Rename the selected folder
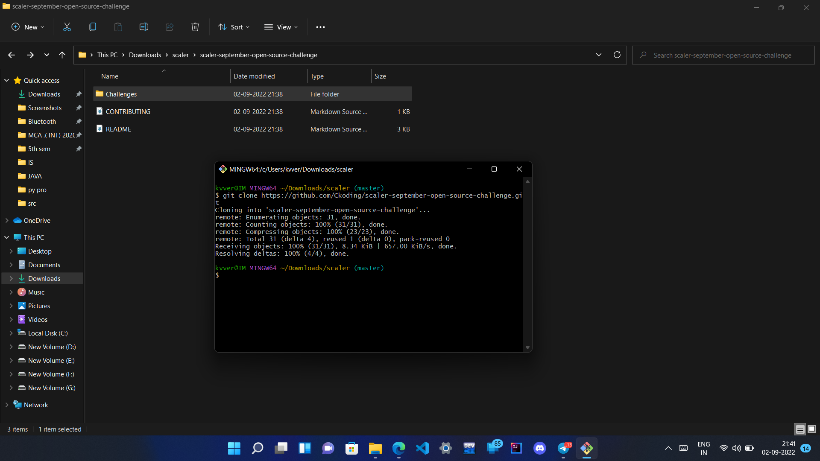Image resolution: width=820 pixels, height=461 pixels. (143, 26)
